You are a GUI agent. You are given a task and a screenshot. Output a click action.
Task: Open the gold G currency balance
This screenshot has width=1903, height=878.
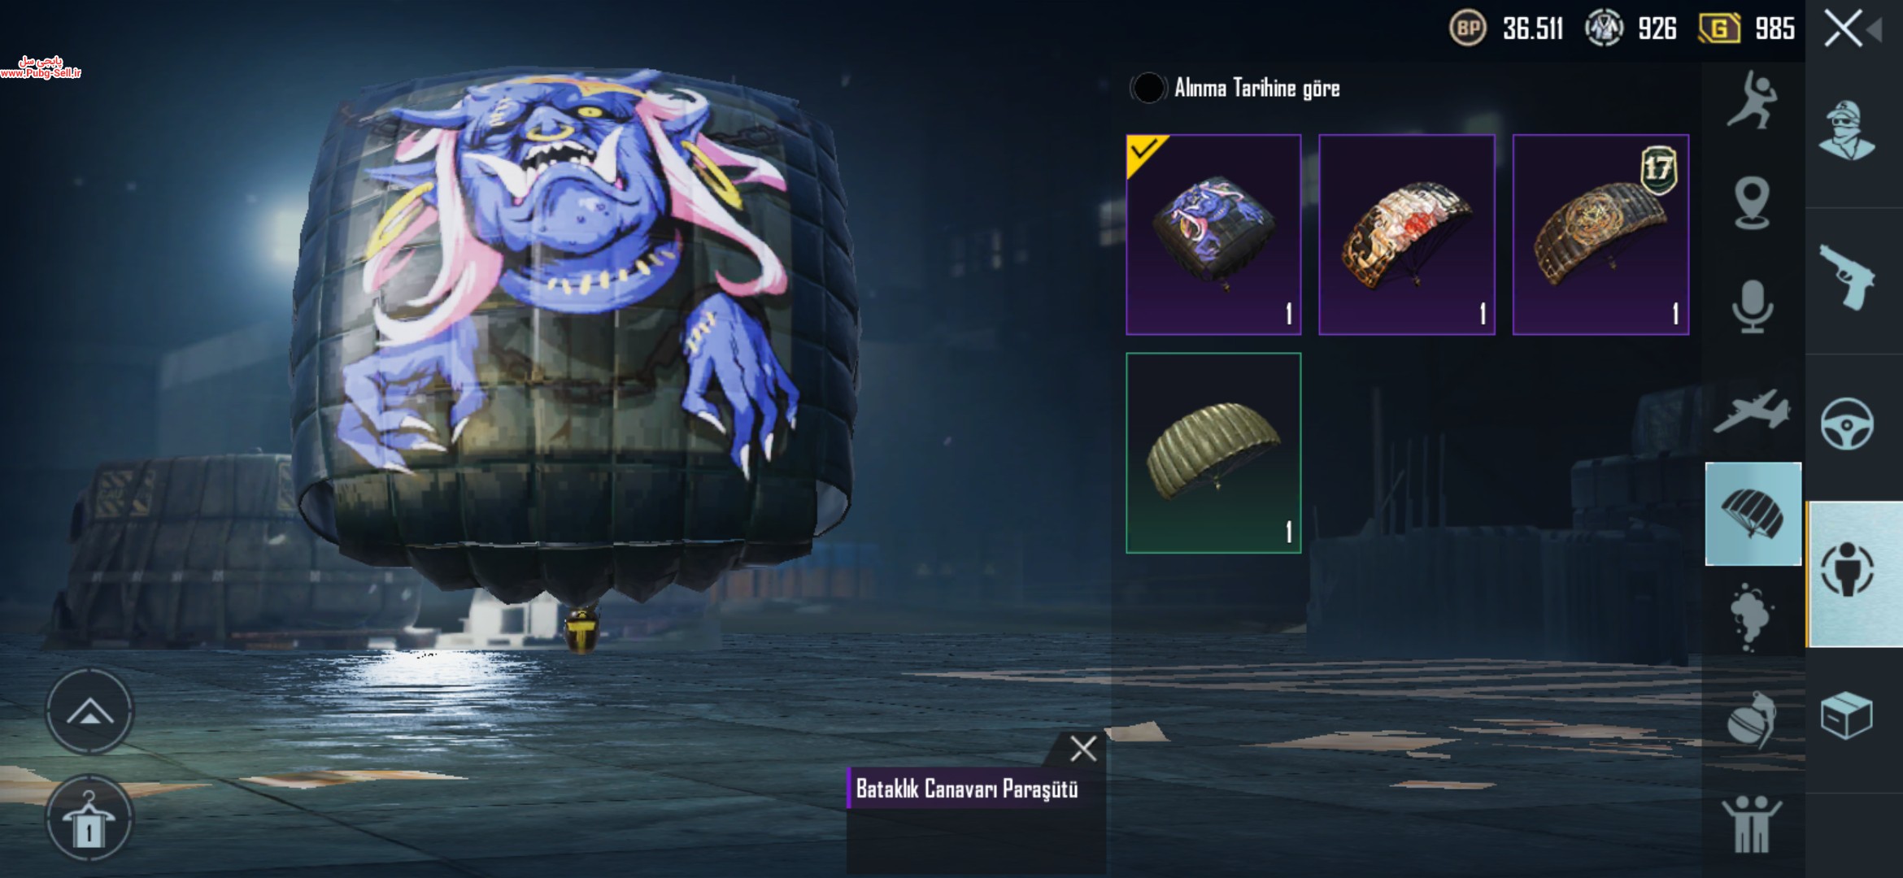coord(1746,28)
